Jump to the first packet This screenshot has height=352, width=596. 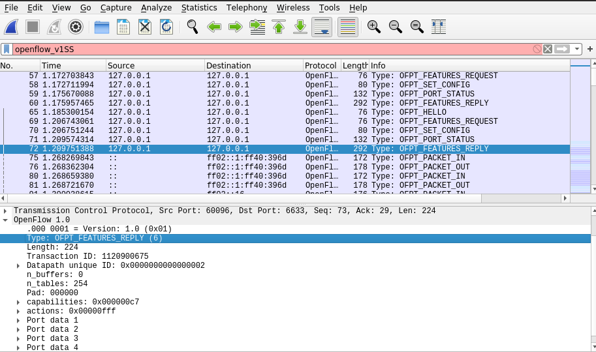[279, 27]
